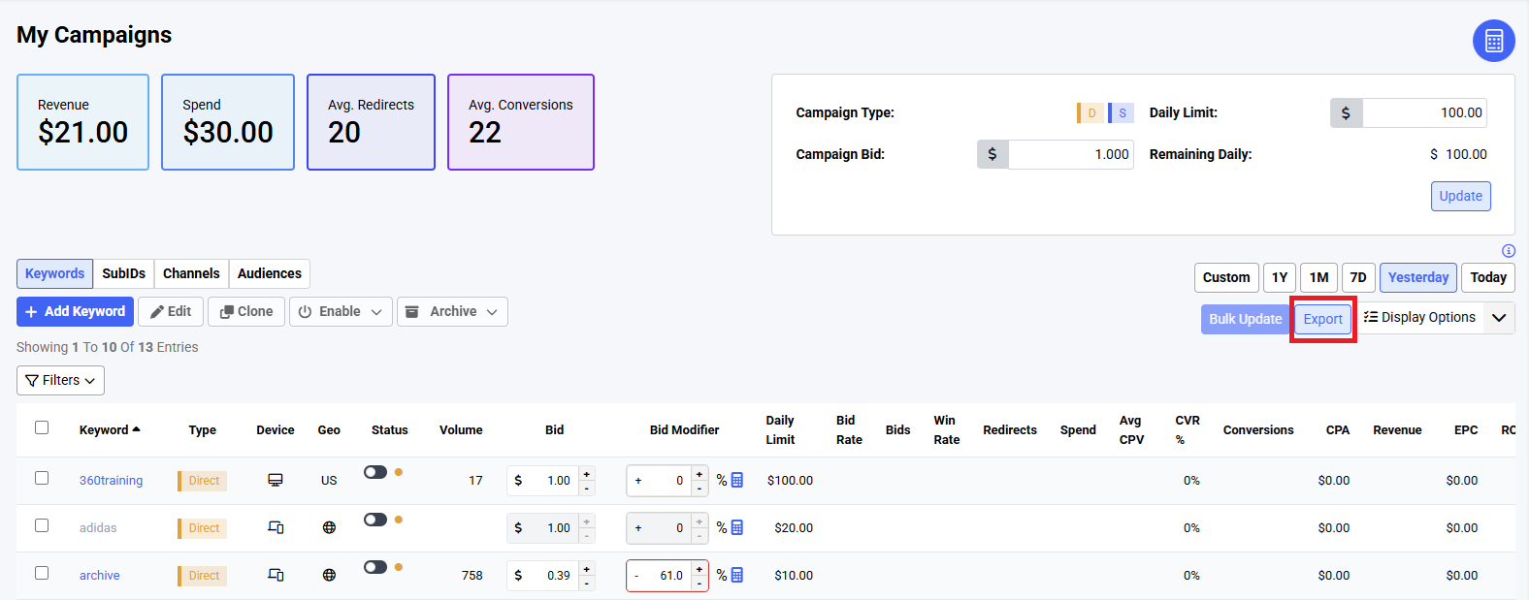The height and width of the screenshot is (600, 1529).
Task: Open bid modifier calculator for 360training row
Action: (x=737, y=480)
